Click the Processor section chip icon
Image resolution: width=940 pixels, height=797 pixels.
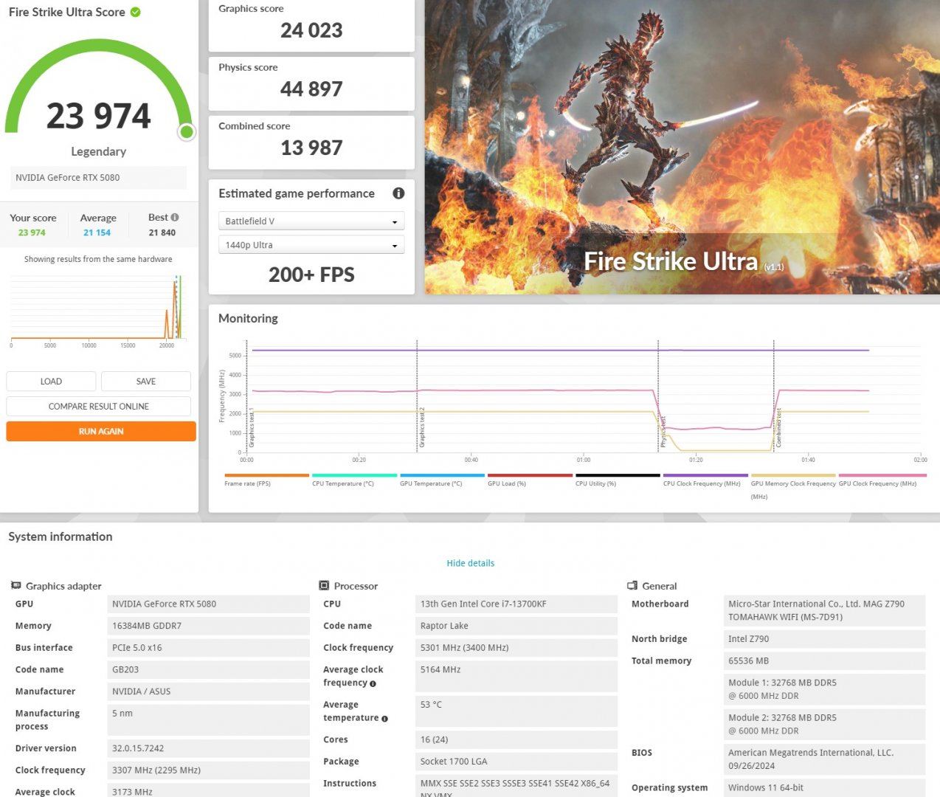(324, 585)
